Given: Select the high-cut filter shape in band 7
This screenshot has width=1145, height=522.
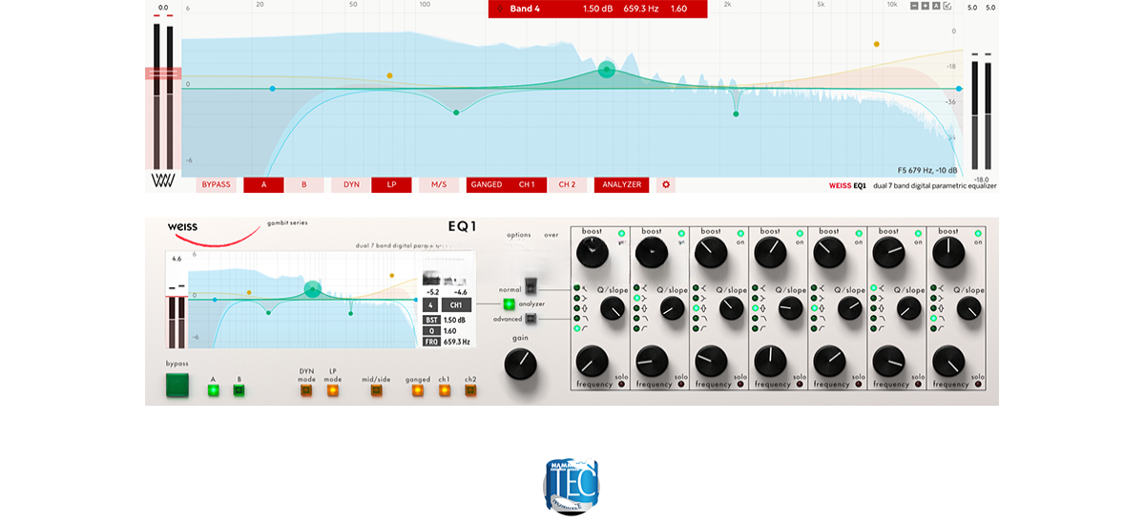Looking at the screenshot, I should click(933, 319).
